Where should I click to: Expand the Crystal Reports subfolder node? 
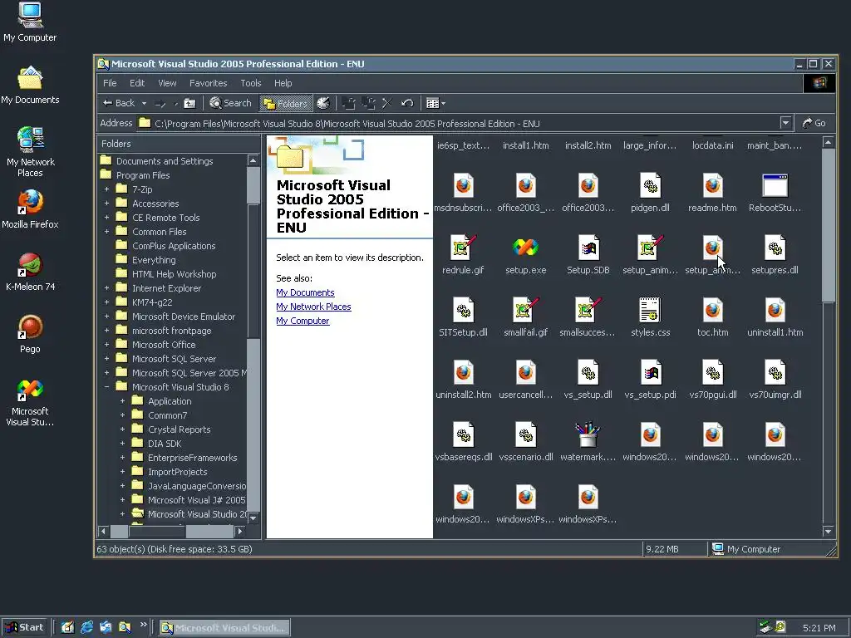122,429
